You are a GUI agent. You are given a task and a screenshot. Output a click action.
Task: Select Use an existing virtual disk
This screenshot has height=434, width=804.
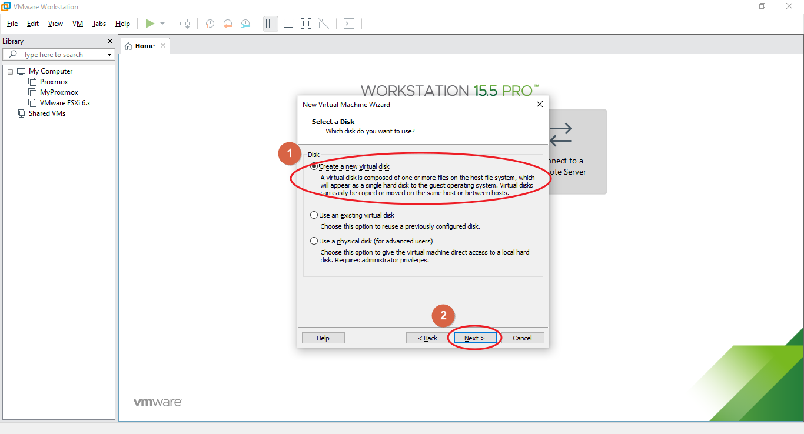pyautogui.click(x=352, y=215)
